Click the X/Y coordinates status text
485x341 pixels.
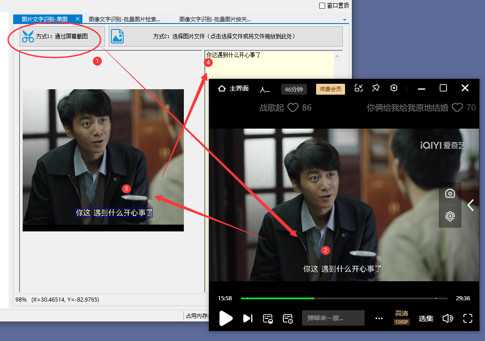pyautogui.click(x=65, y=299)
